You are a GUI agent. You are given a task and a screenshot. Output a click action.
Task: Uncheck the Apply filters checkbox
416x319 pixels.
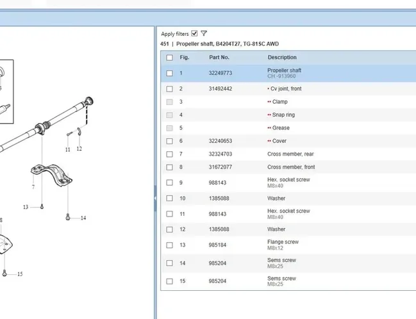click(x=194, y=33)
